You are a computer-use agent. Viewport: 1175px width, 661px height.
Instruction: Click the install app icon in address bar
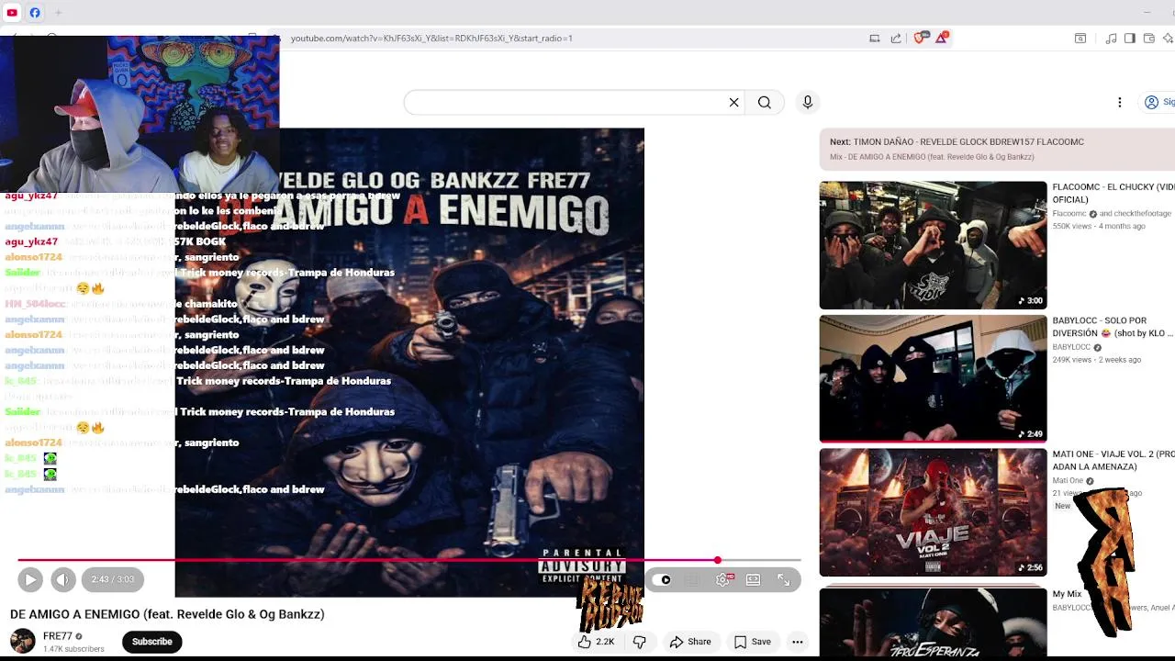click(874, 38)
